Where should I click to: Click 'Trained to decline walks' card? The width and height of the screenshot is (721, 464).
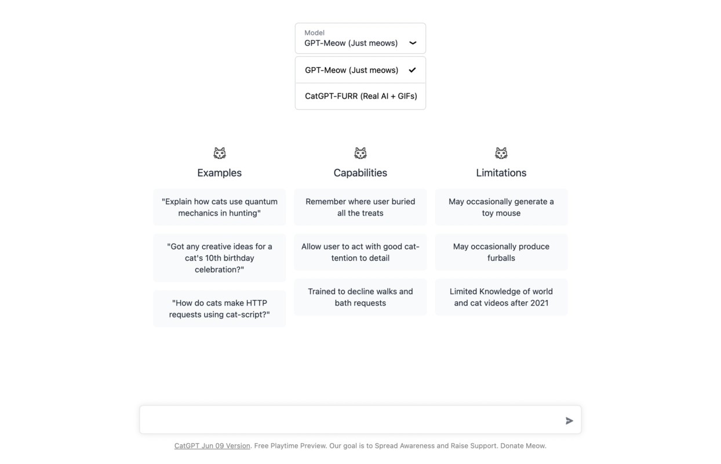pos(360,297)
